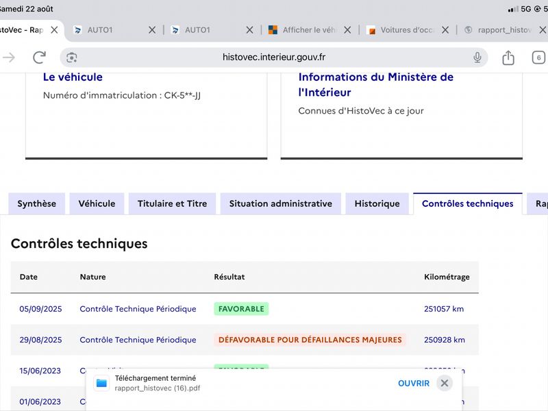Tap the Samedi 22 août date in status bar

(27, 9)
